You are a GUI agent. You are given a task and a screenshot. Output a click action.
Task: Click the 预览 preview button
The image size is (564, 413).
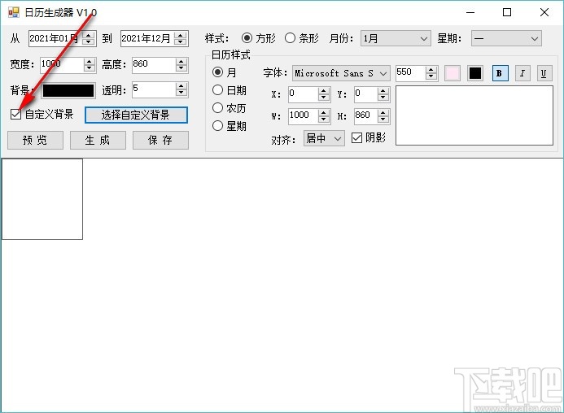tap(35, 140)
